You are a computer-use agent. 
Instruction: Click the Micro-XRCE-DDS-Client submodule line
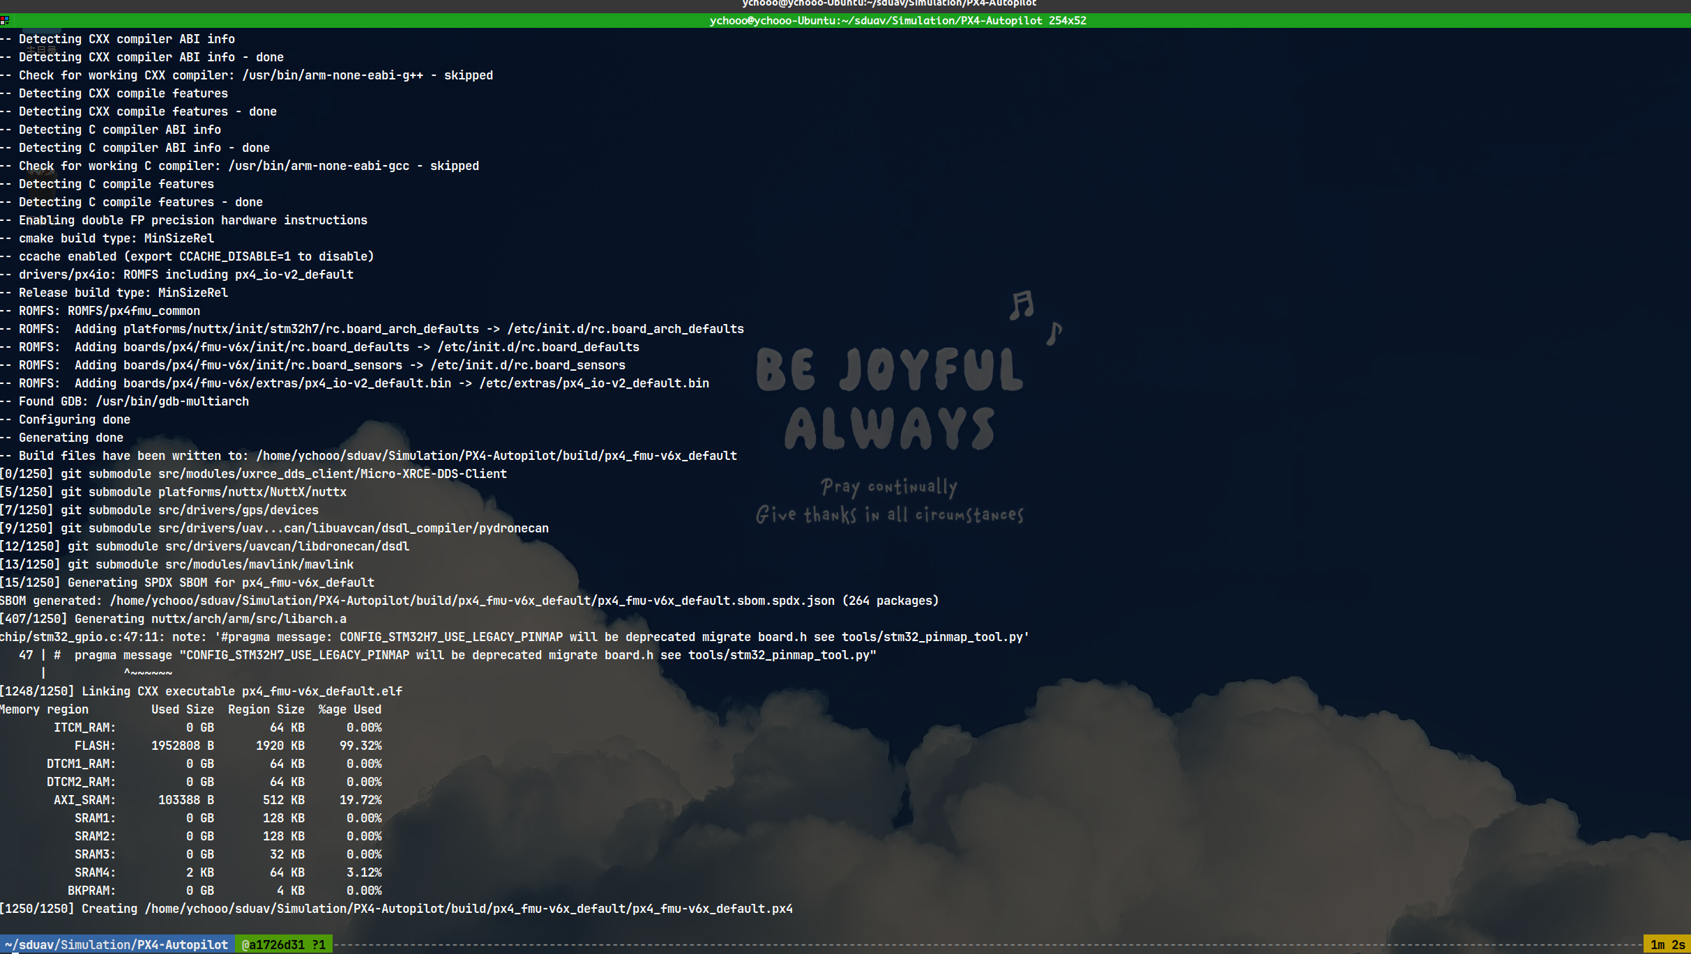254,474
